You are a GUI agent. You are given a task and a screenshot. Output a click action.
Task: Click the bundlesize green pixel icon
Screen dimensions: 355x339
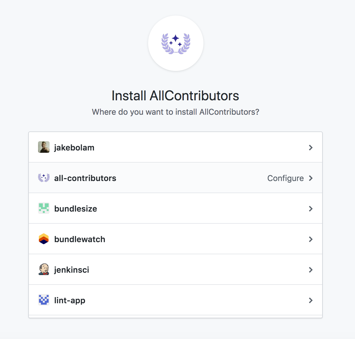pos(44,208)
